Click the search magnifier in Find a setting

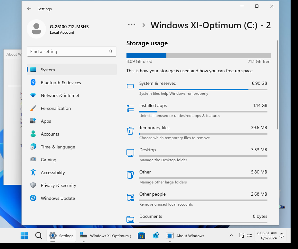click(111, 51)
